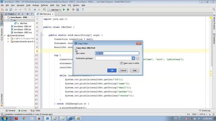The width and height of the screenshot is (216, 121).
Task: Expand the mysql-connector-java library node
Action: point(8,42)
